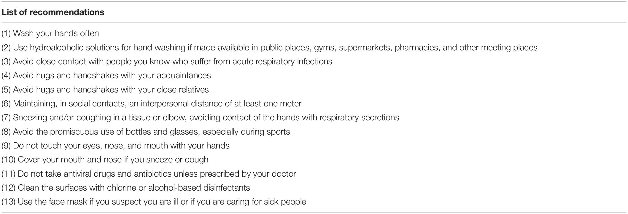The width and height of the screenshot is (628, 214).
Task: Click the face mask recommendation line
Action: [x=154, y=202]
